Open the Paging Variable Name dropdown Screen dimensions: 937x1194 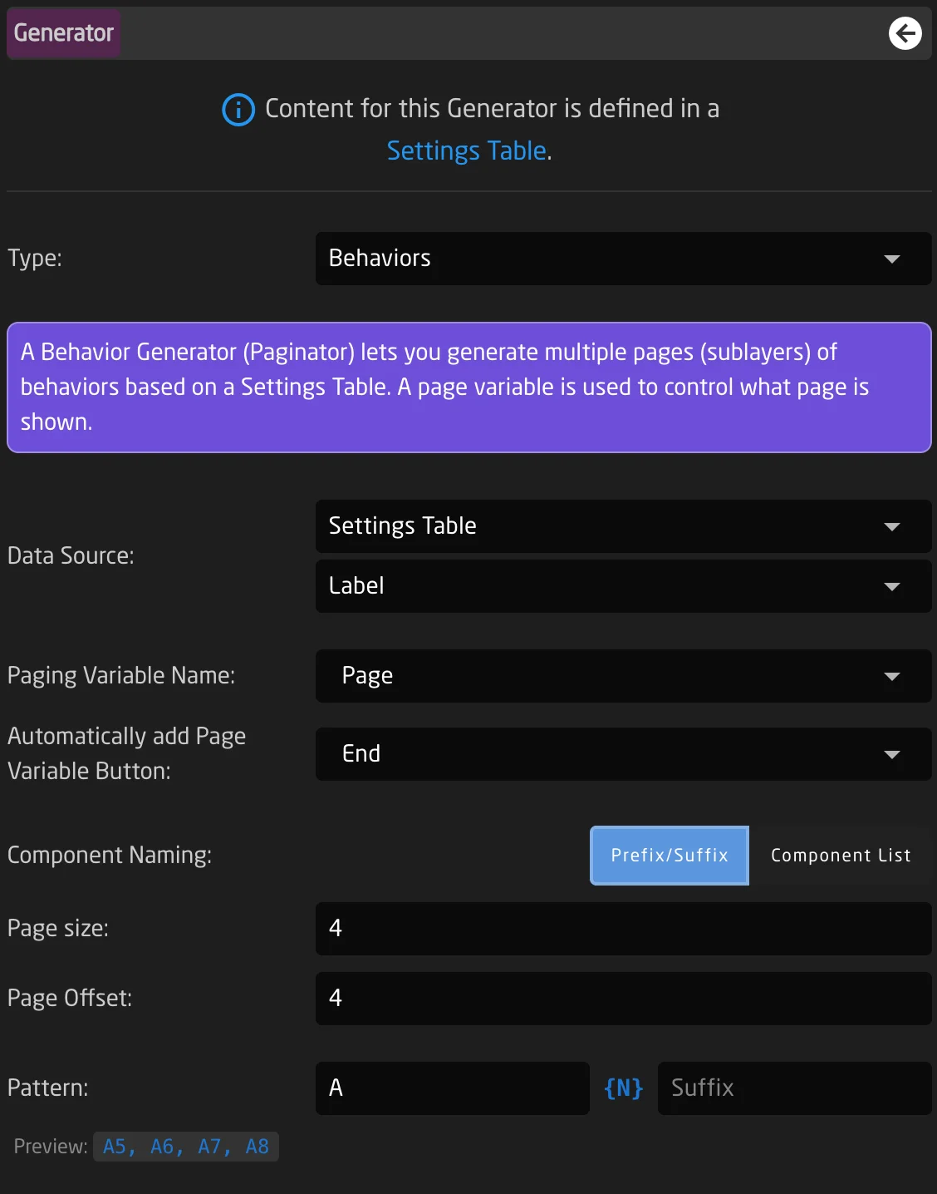point(623,676)
